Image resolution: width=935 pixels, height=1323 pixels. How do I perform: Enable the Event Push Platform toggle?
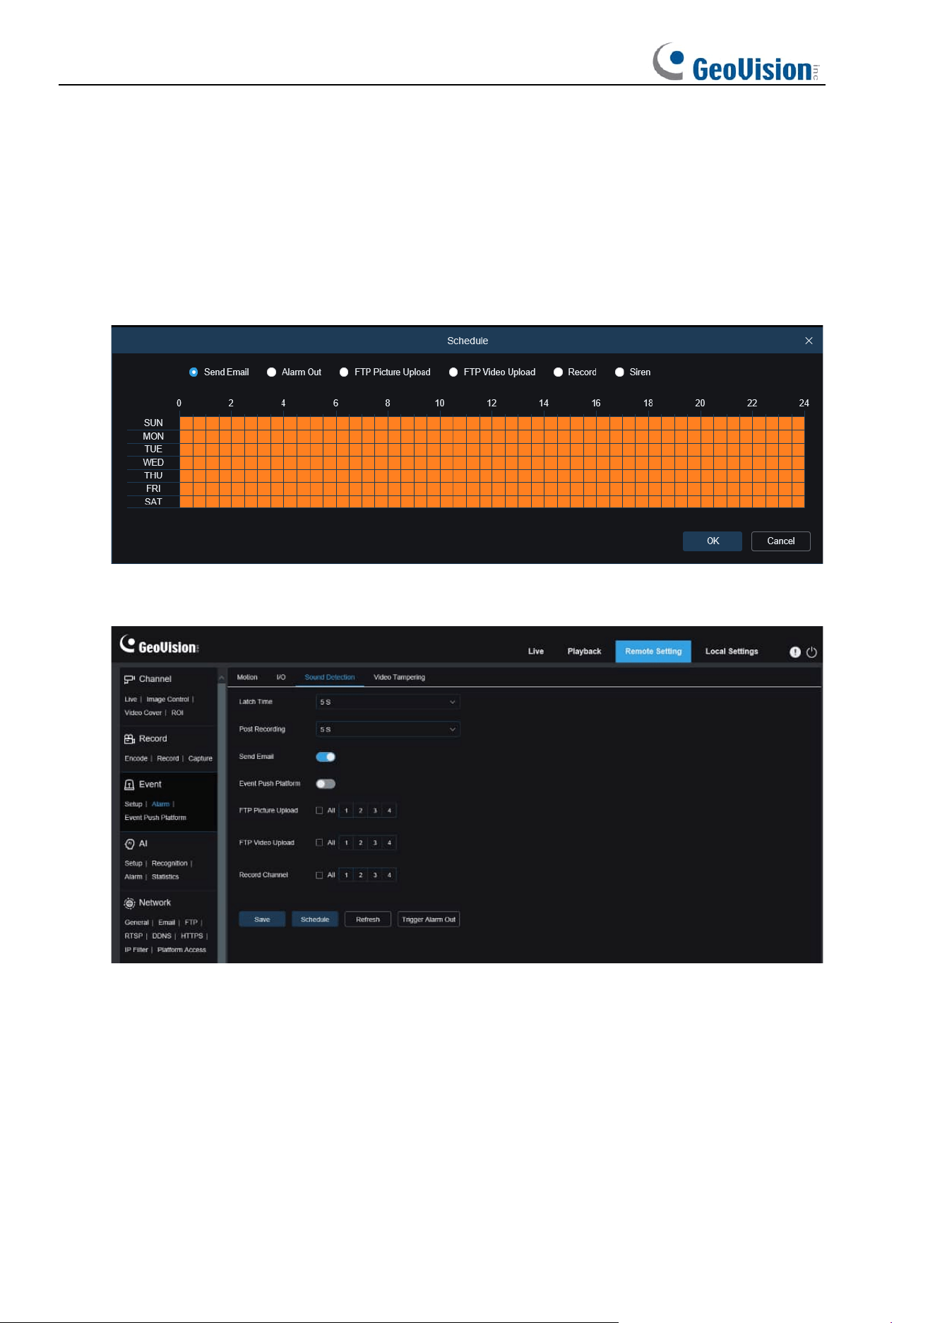[x=326, y=784]
